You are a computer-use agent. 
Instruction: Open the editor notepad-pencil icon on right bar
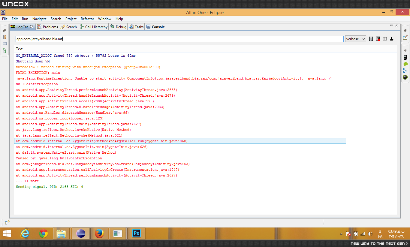click(x=405, y=38)
